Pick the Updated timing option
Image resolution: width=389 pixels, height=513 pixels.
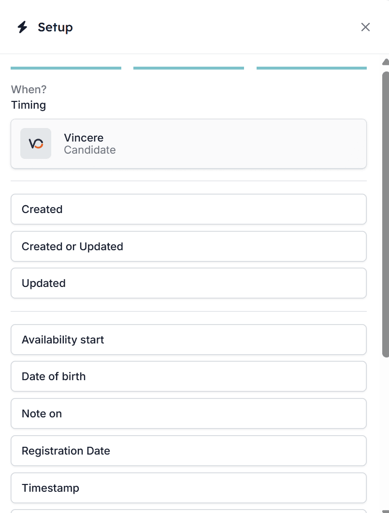[x=188, y=284]
